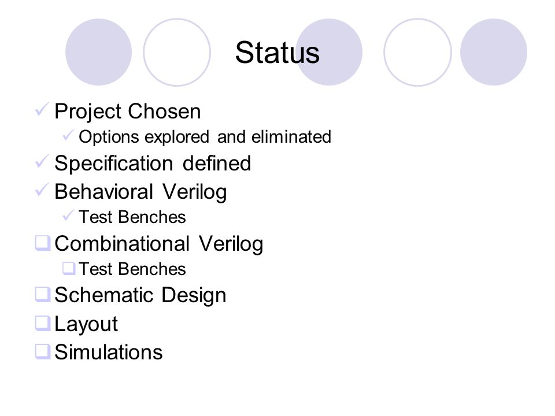Tick the Simulations checkbox

[x=43, y=351]
